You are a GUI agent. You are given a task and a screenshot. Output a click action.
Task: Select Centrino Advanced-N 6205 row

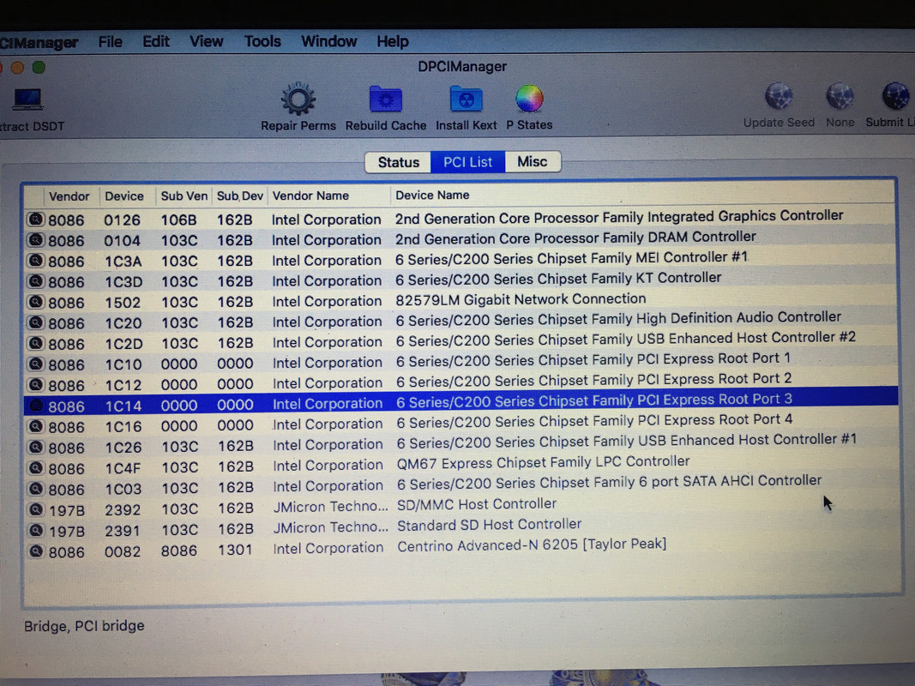coord(460,549)
